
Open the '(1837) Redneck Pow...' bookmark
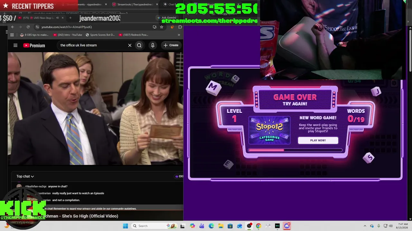point(133,35)
